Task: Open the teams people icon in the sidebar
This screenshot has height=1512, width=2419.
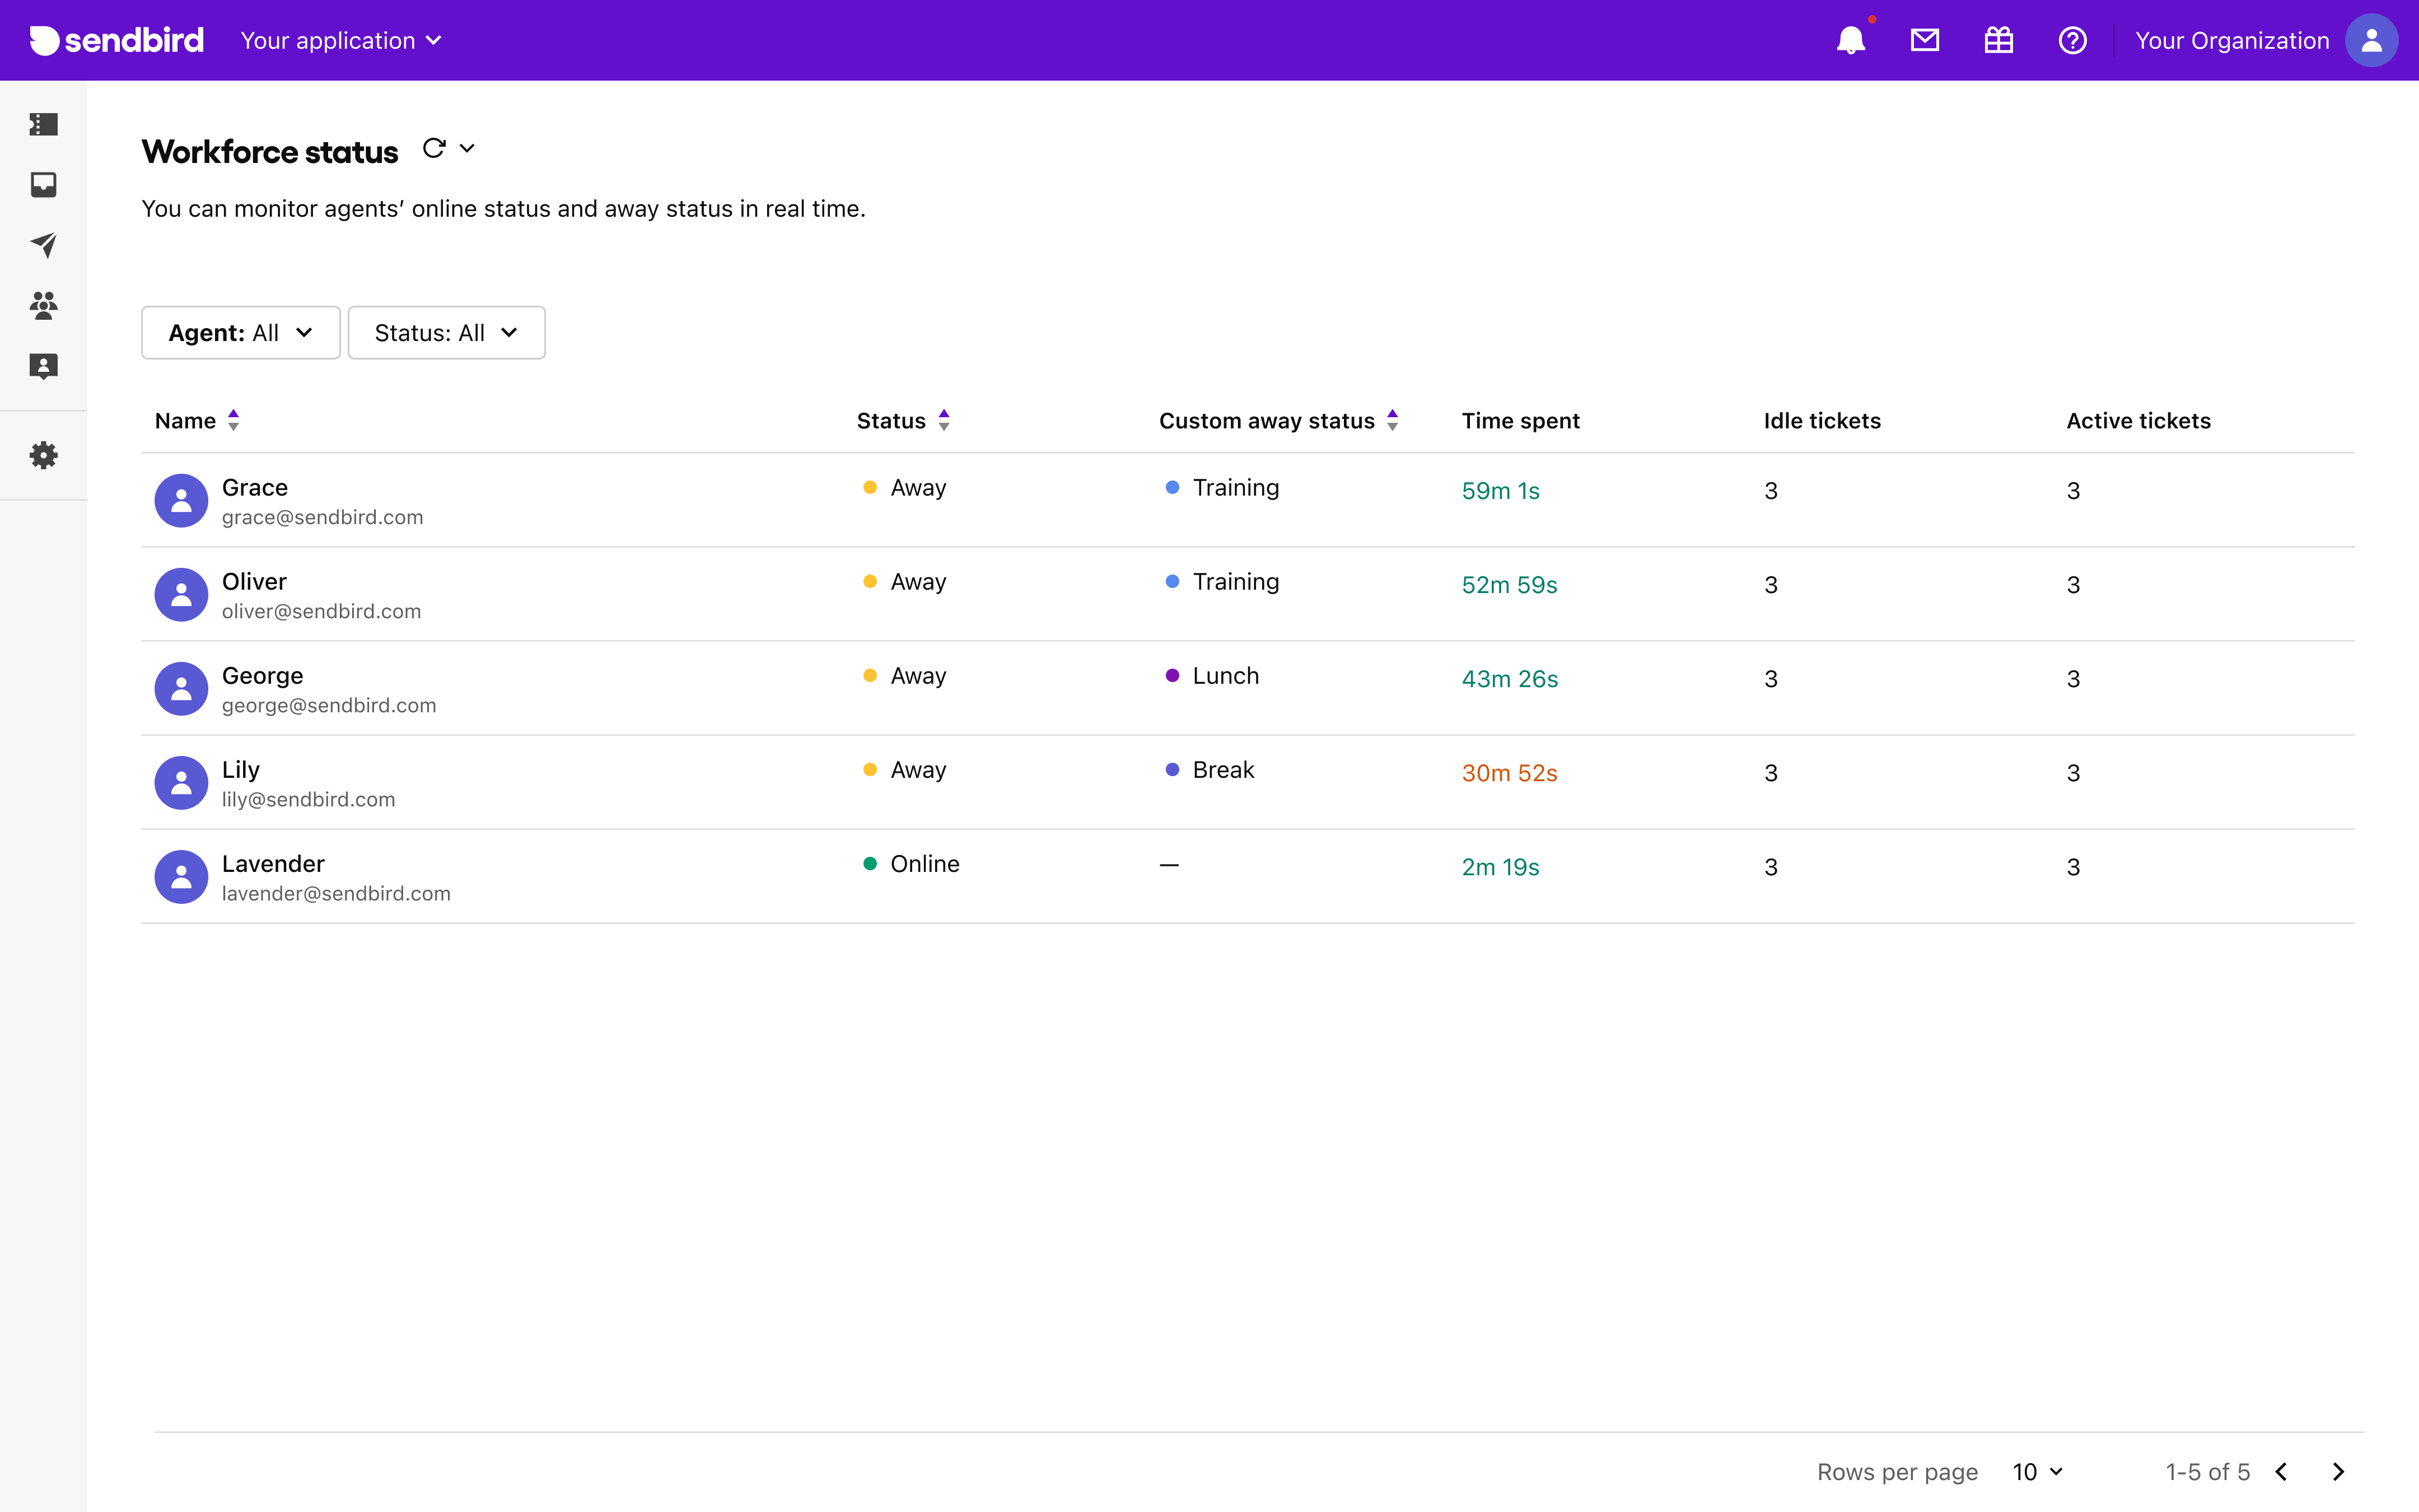Action: pos(43,305)
